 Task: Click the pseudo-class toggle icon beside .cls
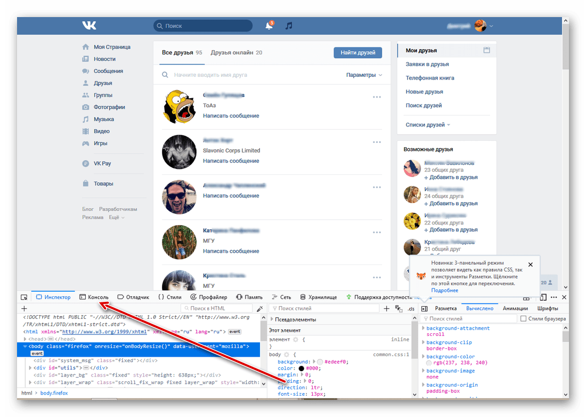coord(399,309)
